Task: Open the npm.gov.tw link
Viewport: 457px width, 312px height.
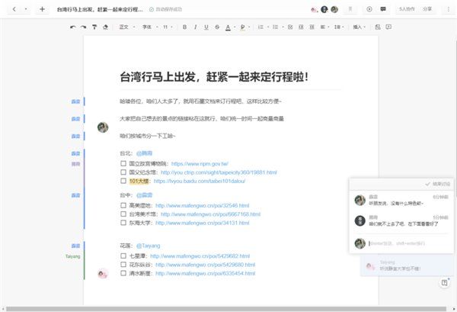Action: pos(200,163)
